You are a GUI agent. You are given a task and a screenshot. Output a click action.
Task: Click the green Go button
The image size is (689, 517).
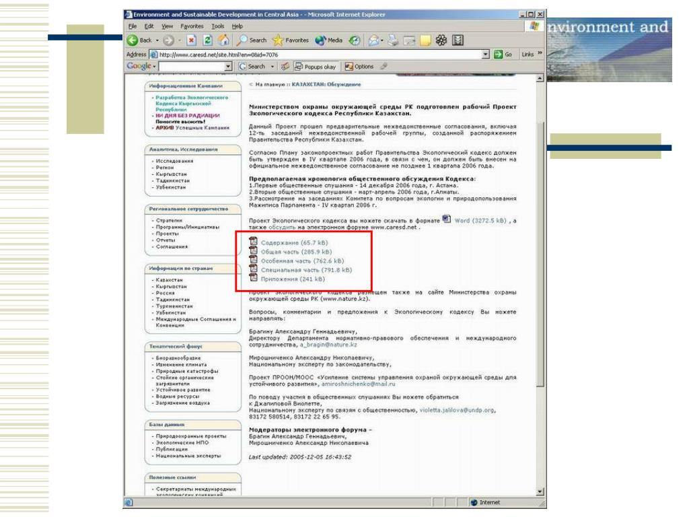click(x=503, y=55)
